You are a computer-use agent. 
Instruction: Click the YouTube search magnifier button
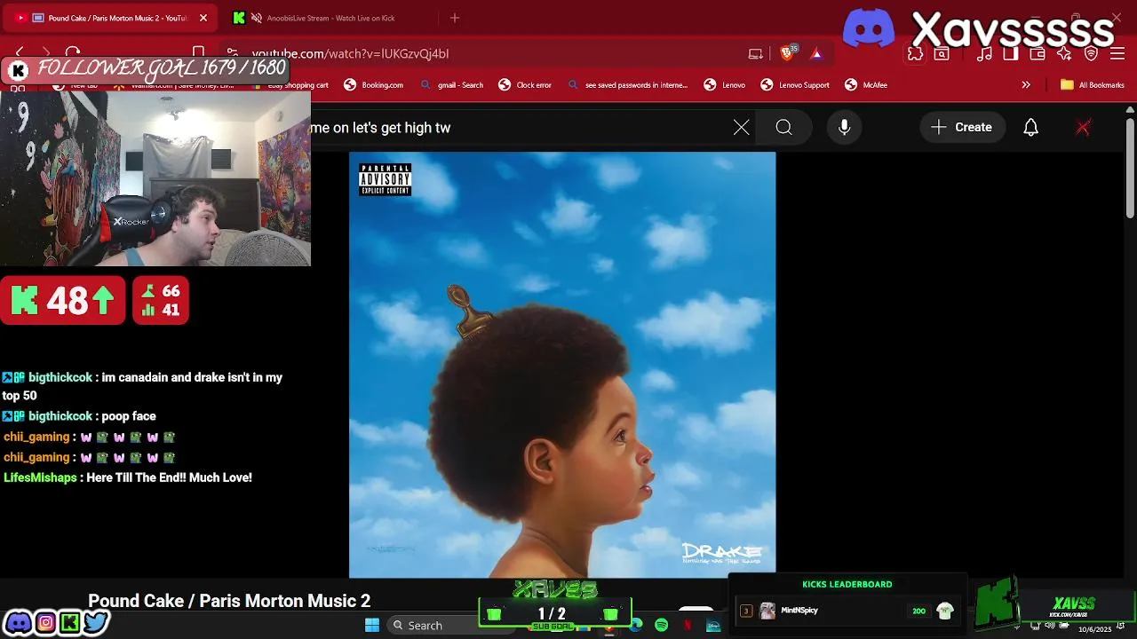click(x=783, y=128)
